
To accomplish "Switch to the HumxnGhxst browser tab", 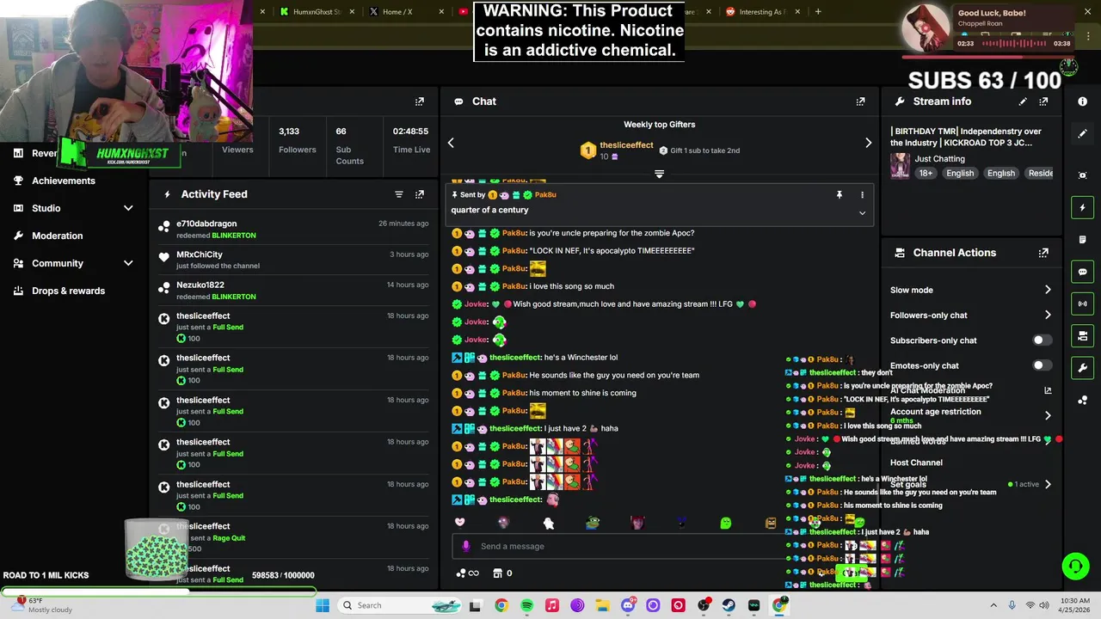I will 317,12.
